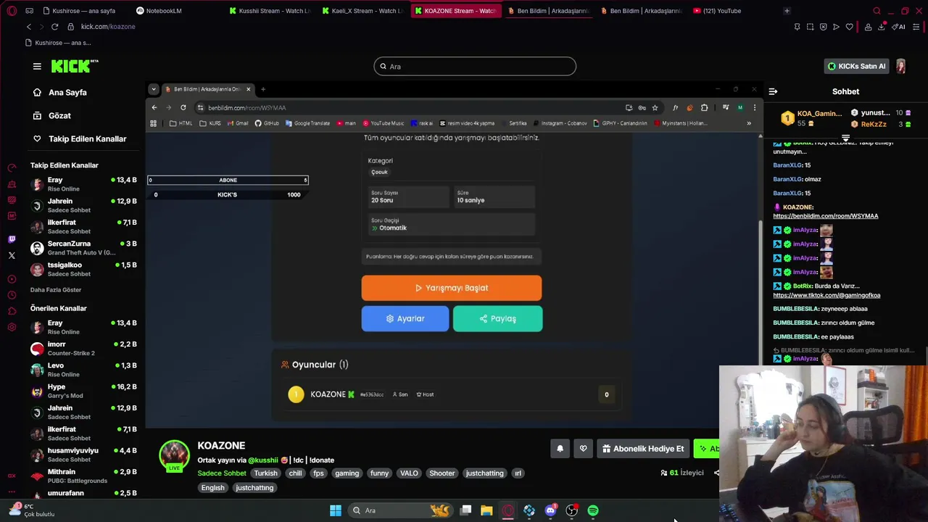Open the benbildim.com/room/WSYMAA chat link
This screenshot has width=928, height=522.
(825, 215)
